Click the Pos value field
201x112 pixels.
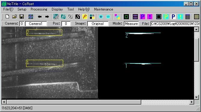[66, 24]
